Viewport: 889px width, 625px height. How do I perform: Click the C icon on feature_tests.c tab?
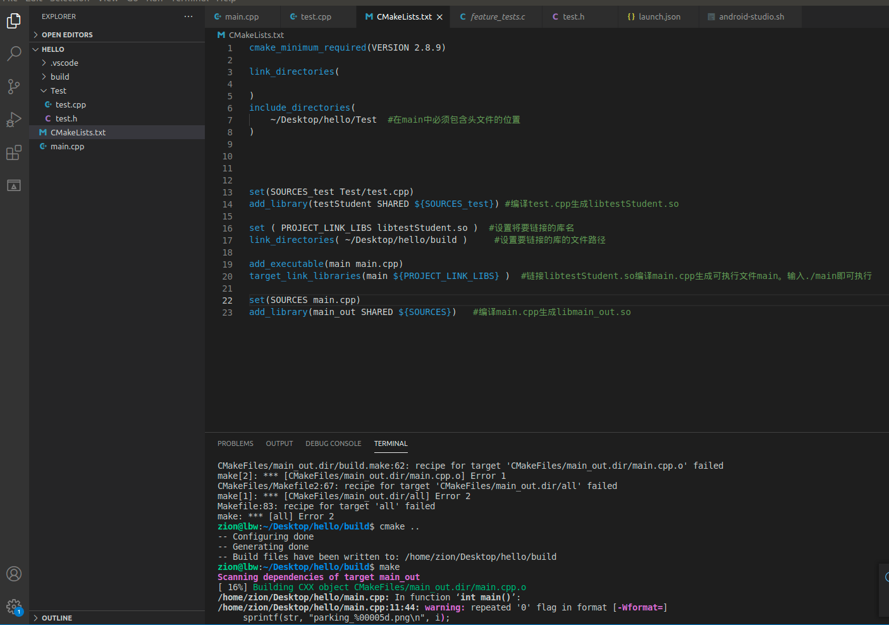(463, 17)
